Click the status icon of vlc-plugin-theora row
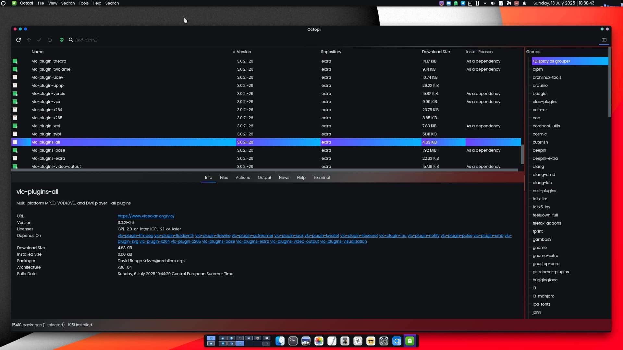This screenshot has width=623, height=350. (15, 61)
